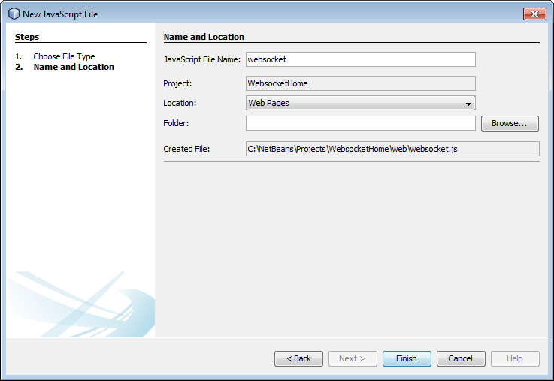
Task: Click the Name and Location panel heading
Action: tap(204, 37)
